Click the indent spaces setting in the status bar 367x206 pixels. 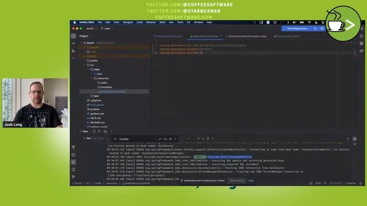click(350, 184)
